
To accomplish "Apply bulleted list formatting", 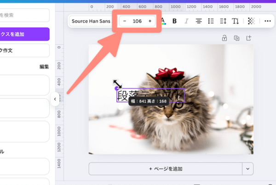I will (211, 21).
